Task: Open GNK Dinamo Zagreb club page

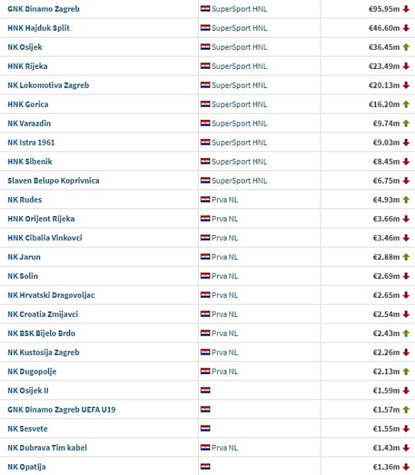Action: click(x=43, y=9)
